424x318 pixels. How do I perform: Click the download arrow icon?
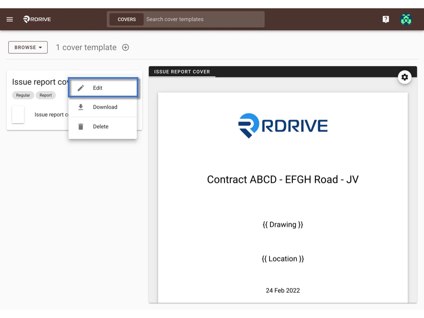click(81, 107)
